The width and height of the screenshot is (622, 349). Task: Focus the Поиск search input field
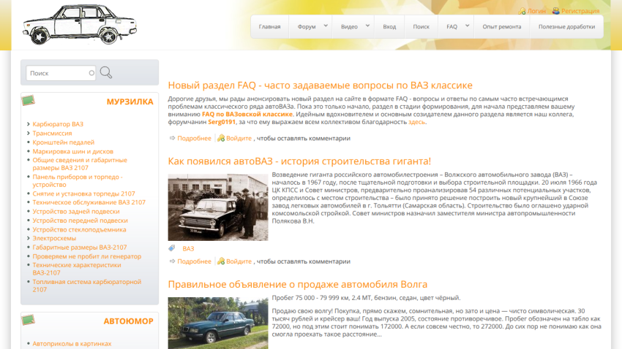click(61, 73)
